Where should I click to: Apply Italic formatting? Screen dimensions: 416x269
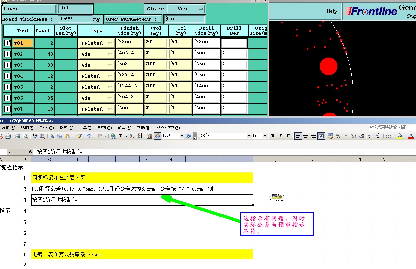tap(280, 136)
